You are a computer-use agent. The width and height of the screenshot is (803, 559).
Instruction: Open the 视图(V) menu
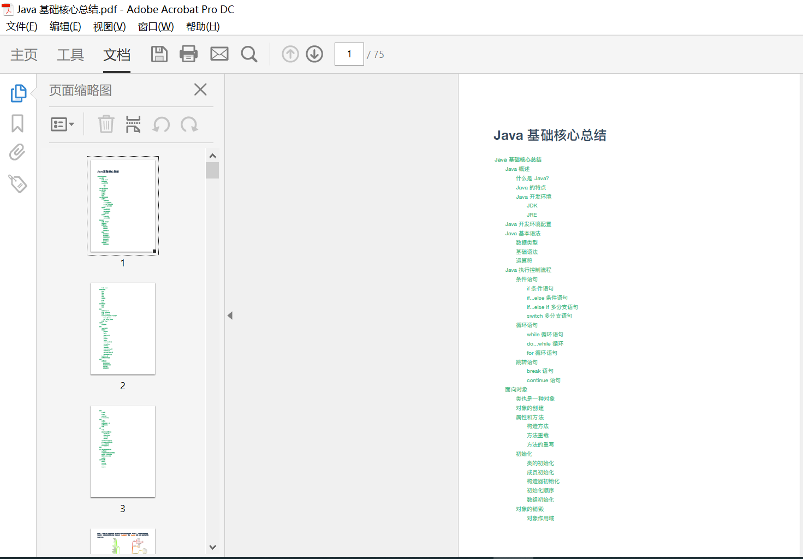(109, 27)
